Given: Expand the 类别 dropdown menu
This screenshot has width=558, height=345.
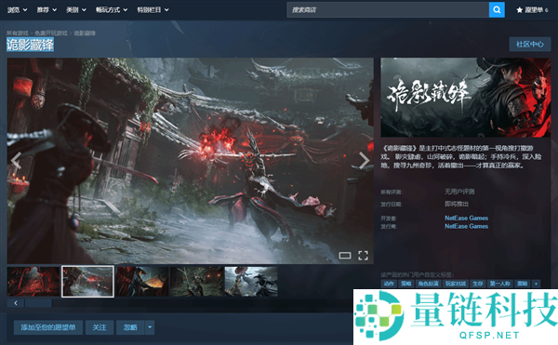Looking at the screenshot, I should pyautogui.click(x=76, y=10).
